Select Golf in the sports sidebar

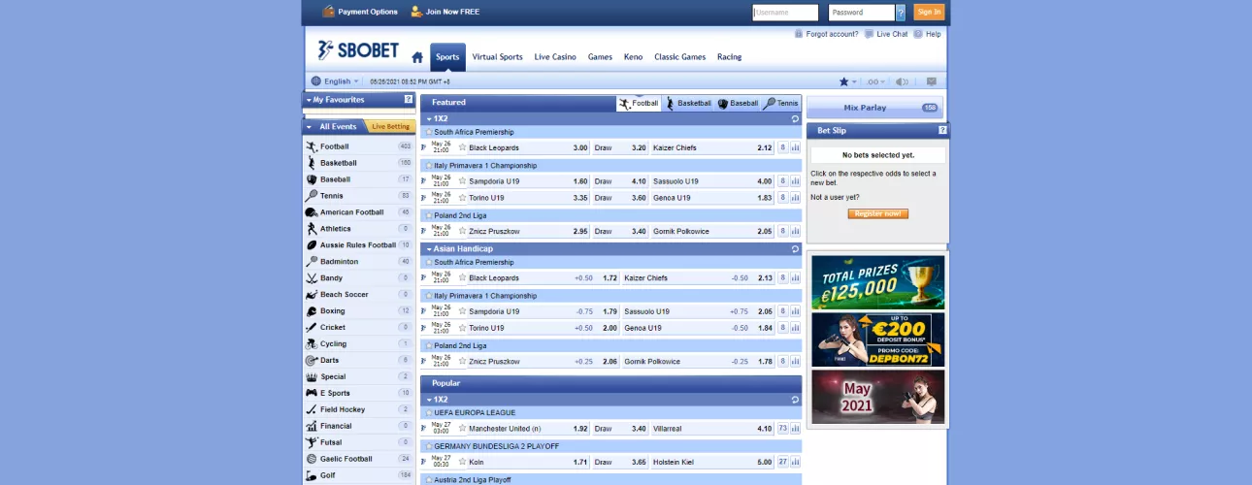pyautogui.click(x=358, y=476)
